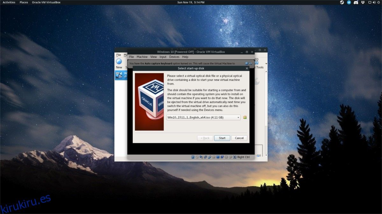Click the shared folders icon in status bar

pyautogui.click(x=214, y=157)
